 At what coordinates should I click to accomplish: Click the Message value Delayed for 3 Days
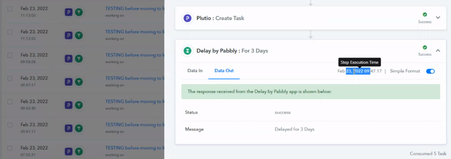pos(294,129)
